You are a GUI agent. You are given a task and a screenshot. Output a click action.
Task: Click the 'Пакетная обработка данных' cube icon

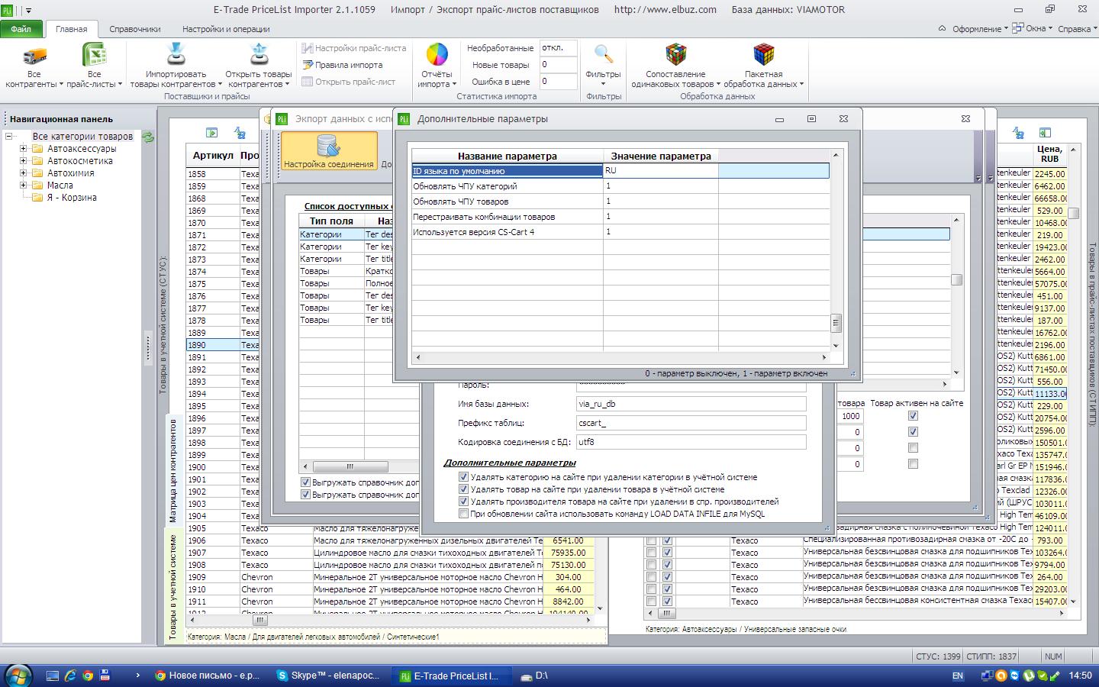point(763,55)
